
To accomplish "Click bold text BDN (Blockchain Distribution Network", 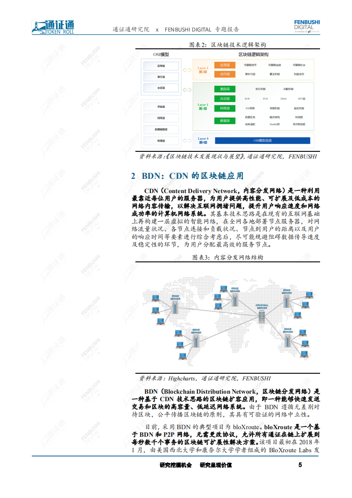I will 200,391.
